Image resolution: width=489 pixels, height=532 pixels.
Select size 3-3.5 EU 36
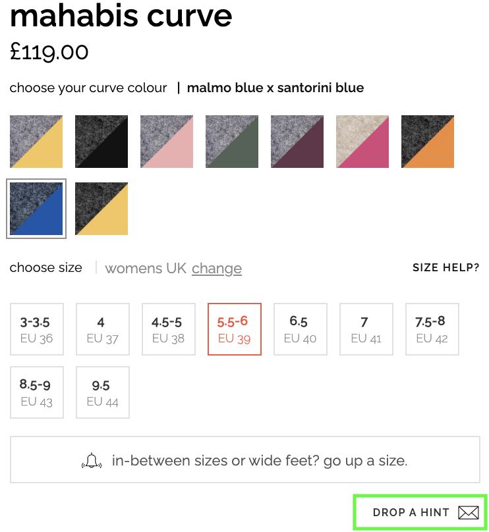37,329
